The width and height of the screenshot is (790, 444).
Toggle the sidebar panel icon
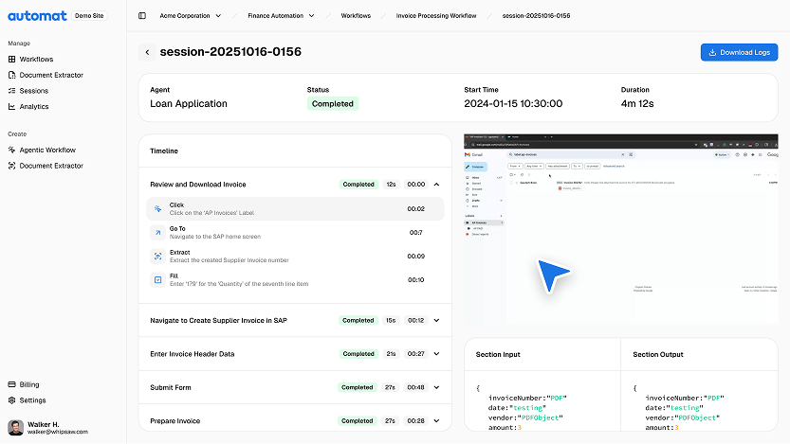coord(142,15)
